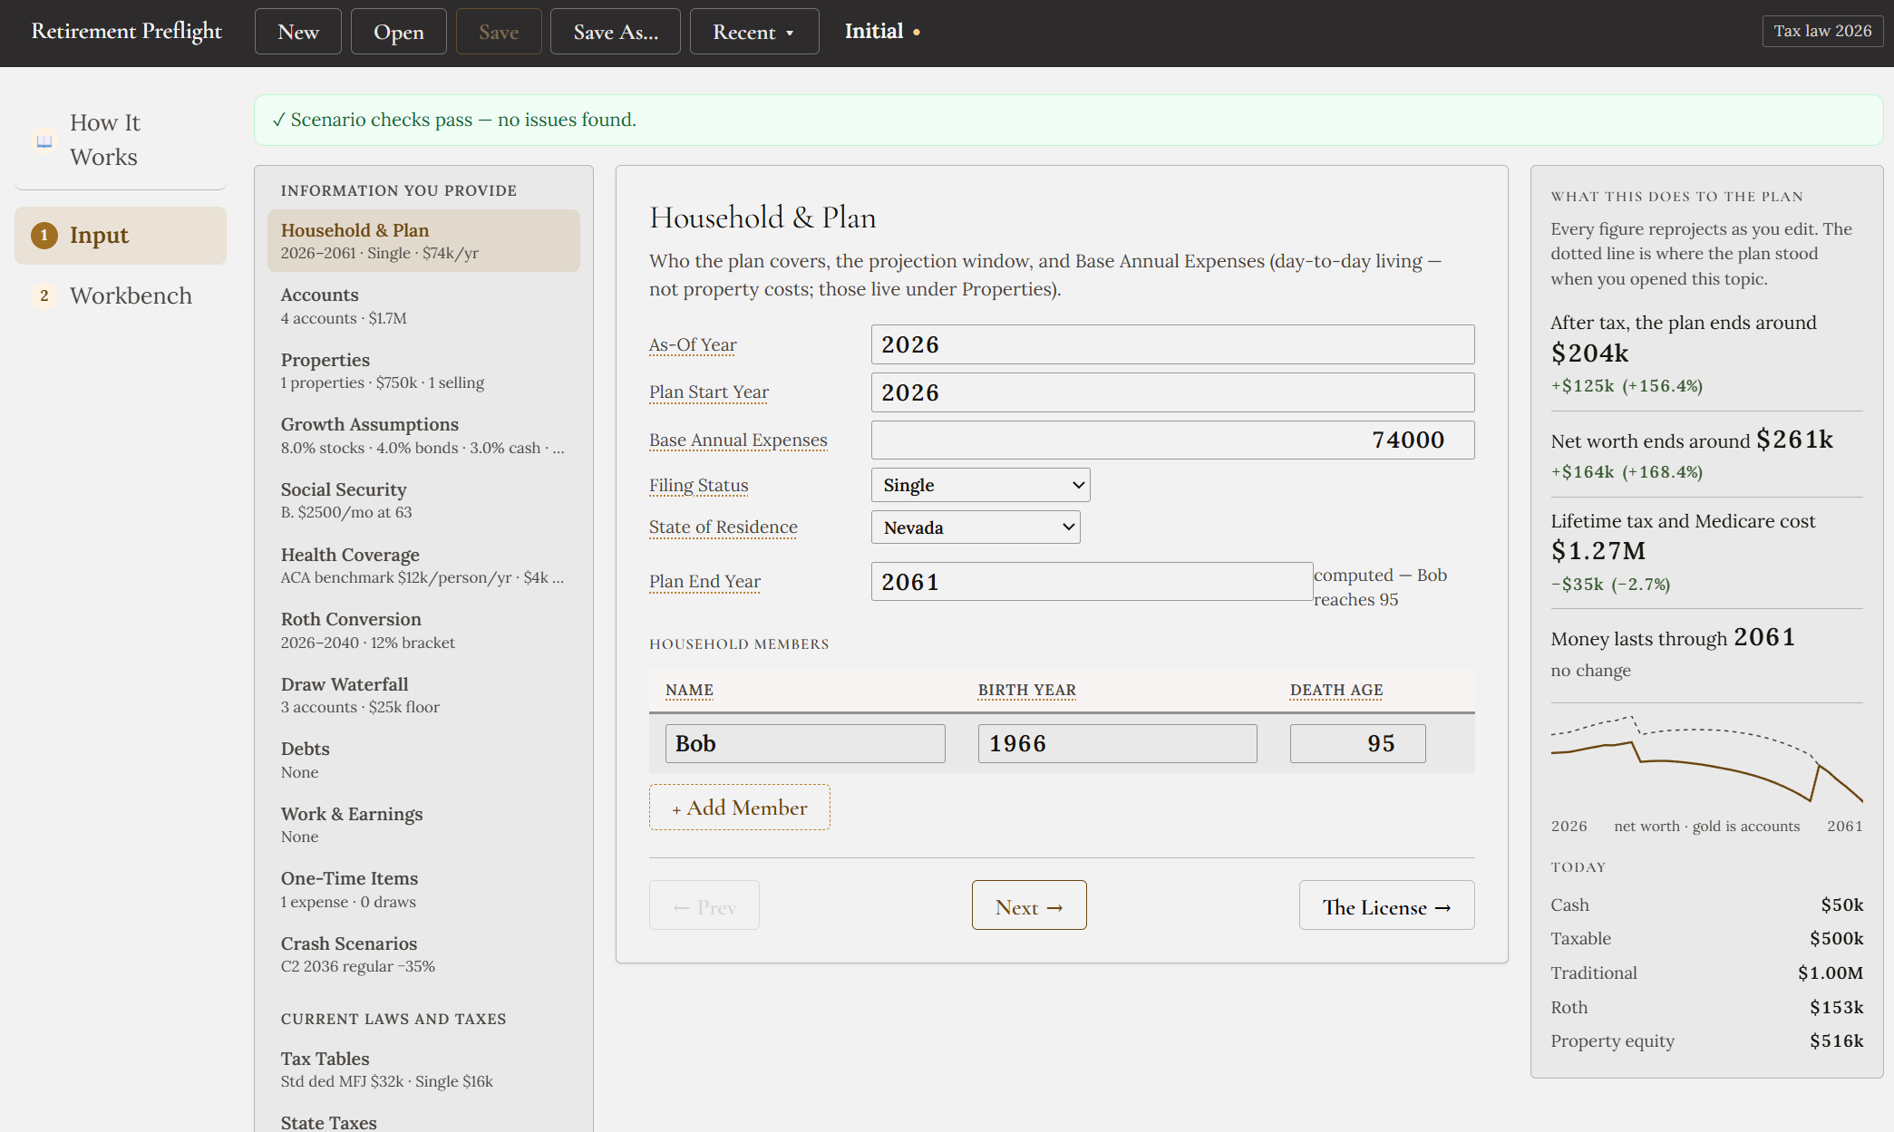Edit the As-Of Year field
Screen dimensions: 1894x1132
point(1172,344)
